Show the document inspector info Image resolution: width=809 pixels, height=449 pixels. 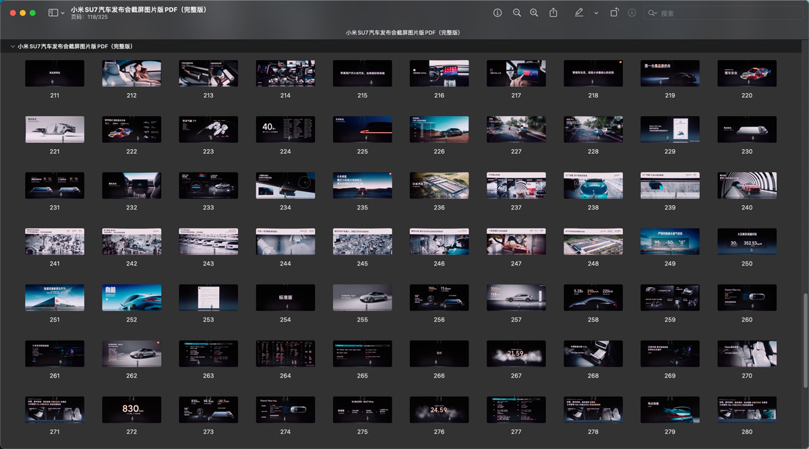[498, 13]
